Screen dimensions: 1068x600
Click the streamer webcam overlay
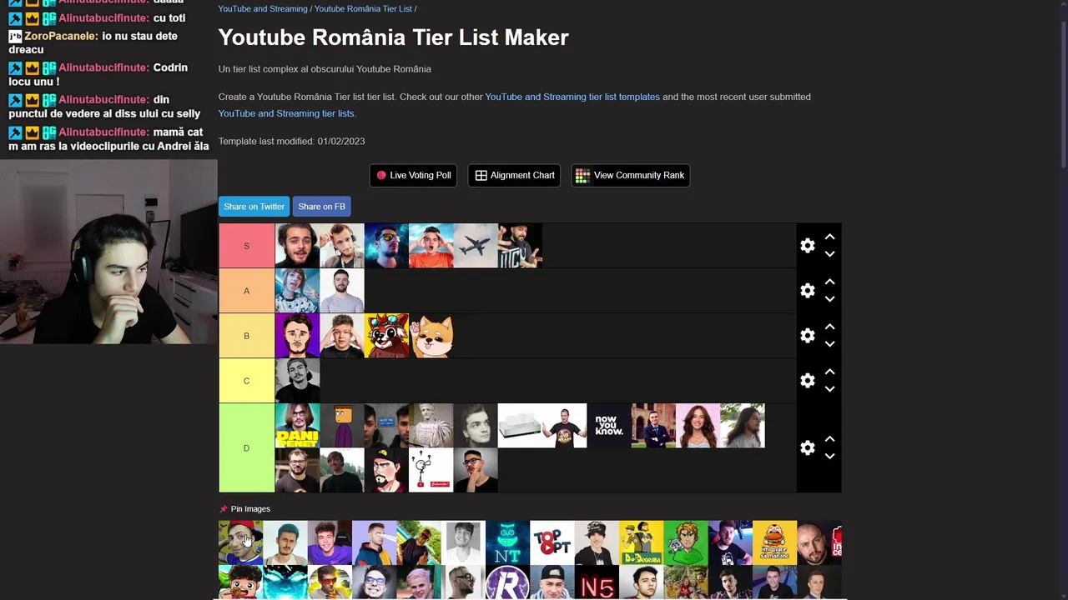click(108, 252)
